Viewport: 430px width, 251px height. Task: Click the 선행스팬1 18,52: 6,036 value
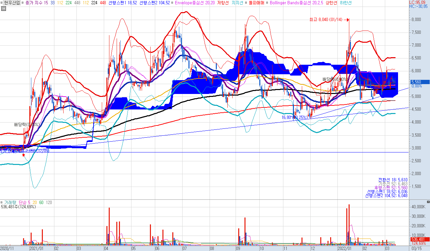pos(387,192)
